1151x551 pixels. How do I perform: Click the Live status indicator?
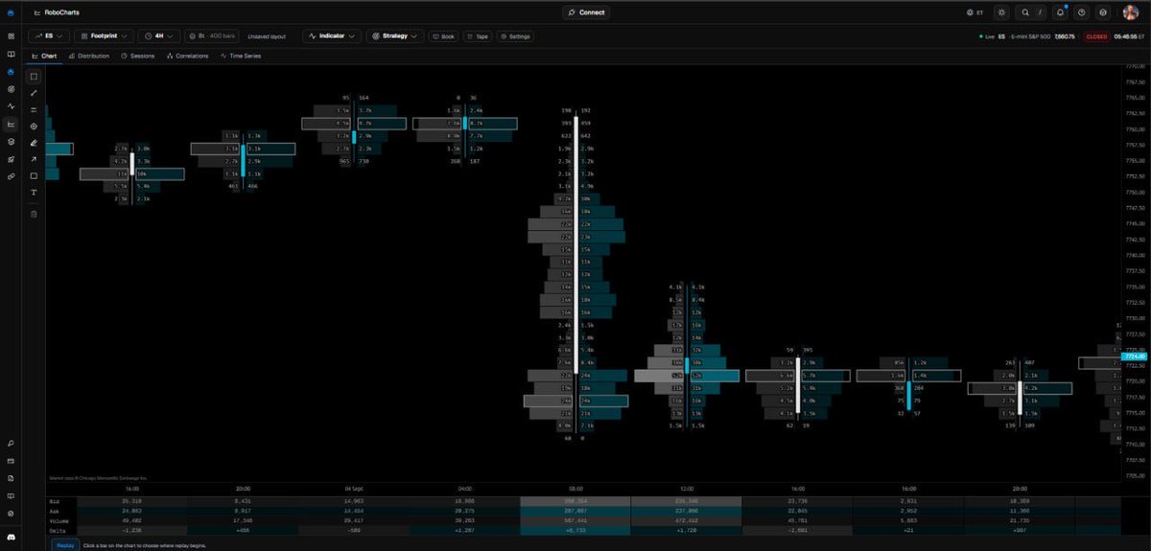986,36
